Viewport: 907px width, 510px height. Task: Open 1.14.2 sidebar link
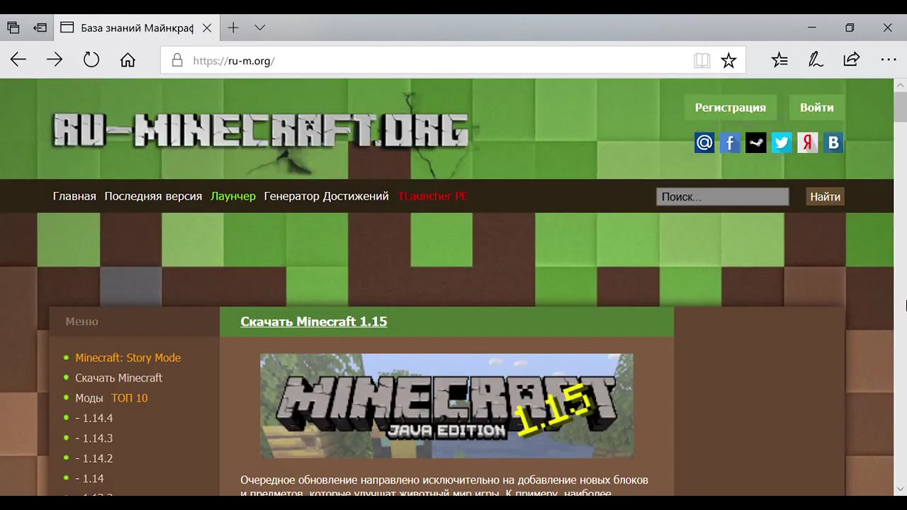(x=94, y=458)
